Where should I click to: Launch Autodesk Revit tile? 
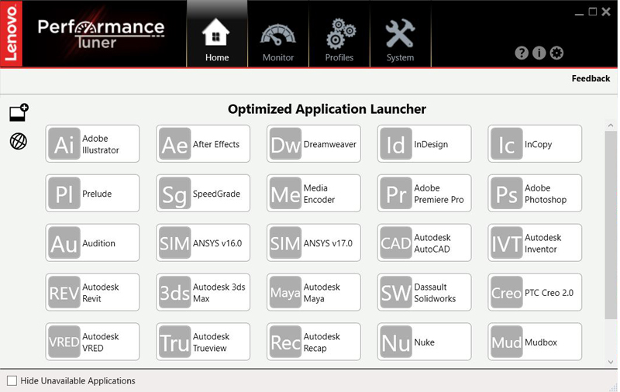(x=92, y=292)
